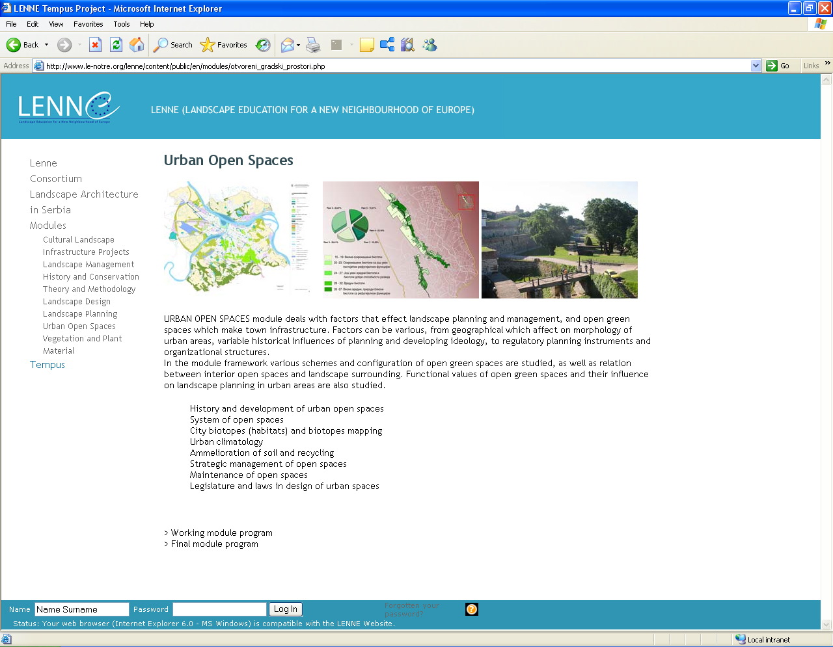Open the Tempus sidebar link
Viewport: 833px width, 647px height.
coord(48,365)
